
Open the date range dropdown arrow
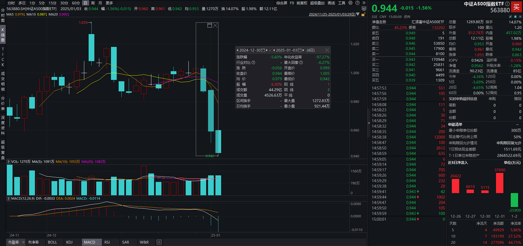click(x=358, y=14)
